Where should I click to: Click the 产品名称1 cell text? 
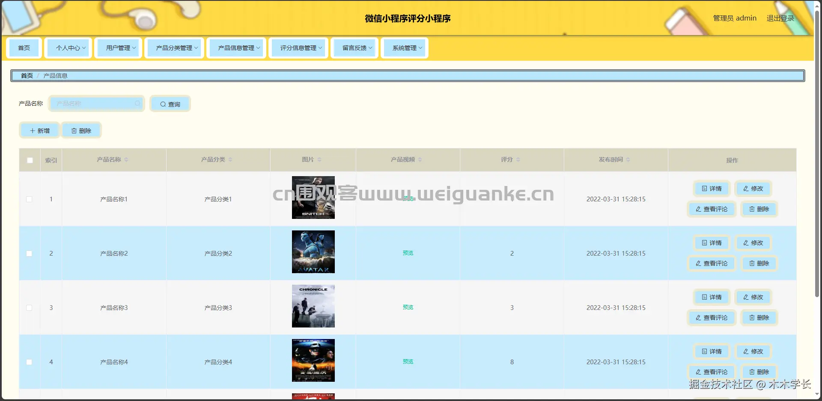click(114, 199)
